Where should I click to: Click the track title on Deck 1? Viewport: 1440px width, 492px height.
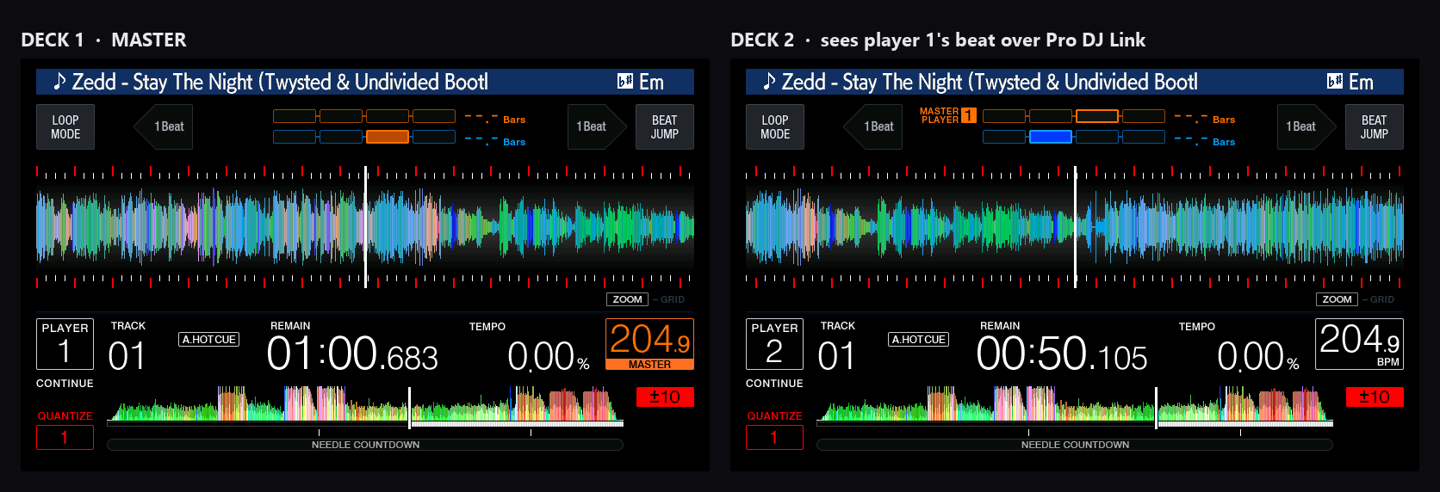point(280,82)
